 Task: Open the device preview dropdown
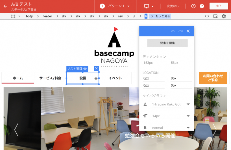(x=149, y=6)
